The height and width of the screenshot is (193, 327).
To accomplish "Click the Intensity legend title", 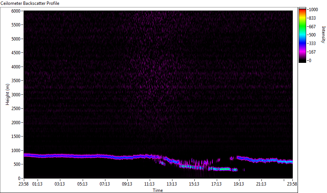I will click(323, 35).
